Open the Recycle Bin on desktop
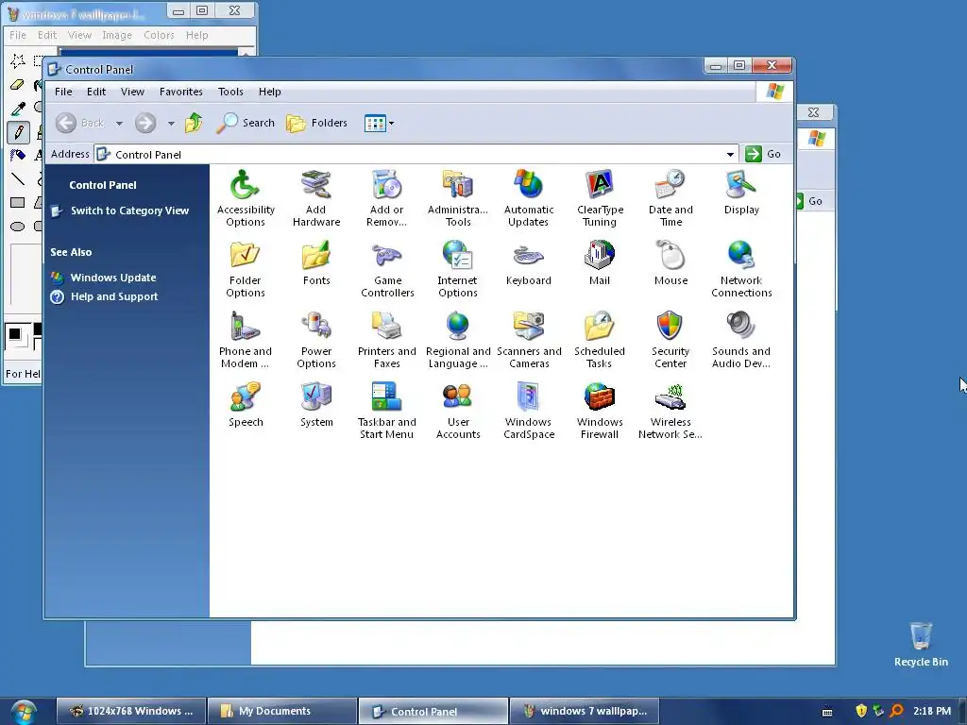 [921, 644]
